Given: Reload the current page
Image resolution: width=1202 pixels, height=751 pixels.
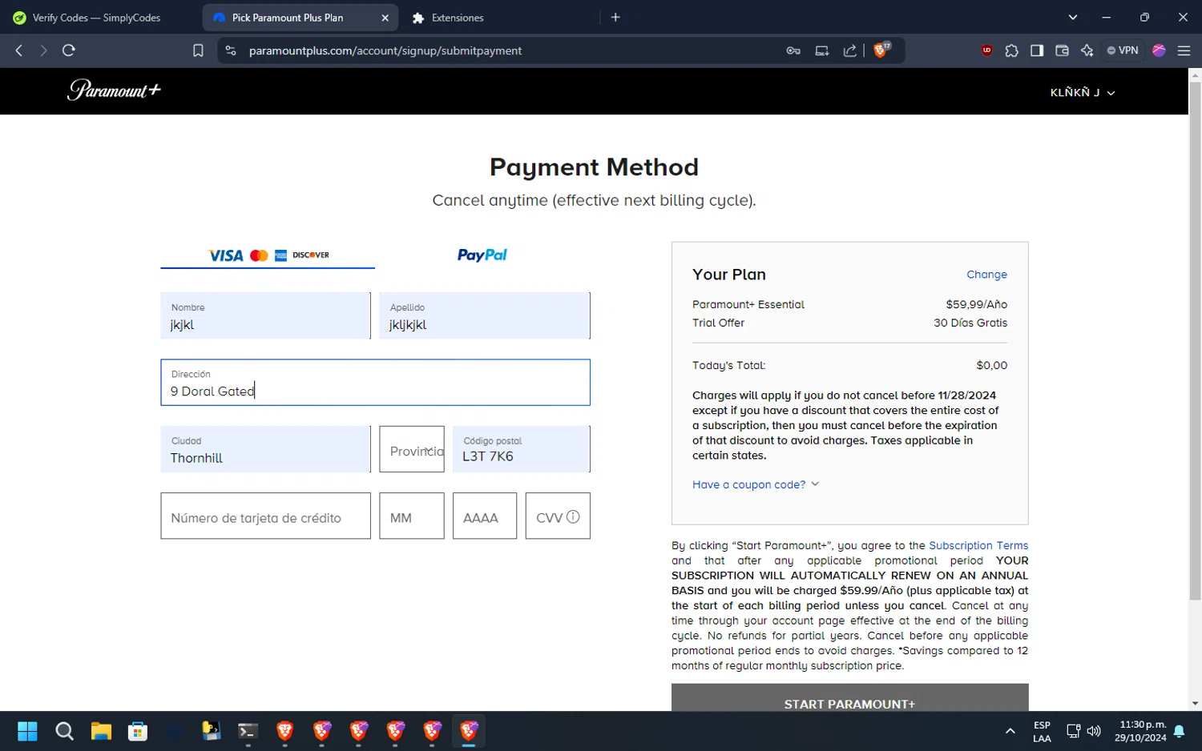Looking at the screenshot, I should [x=69, y=50].
